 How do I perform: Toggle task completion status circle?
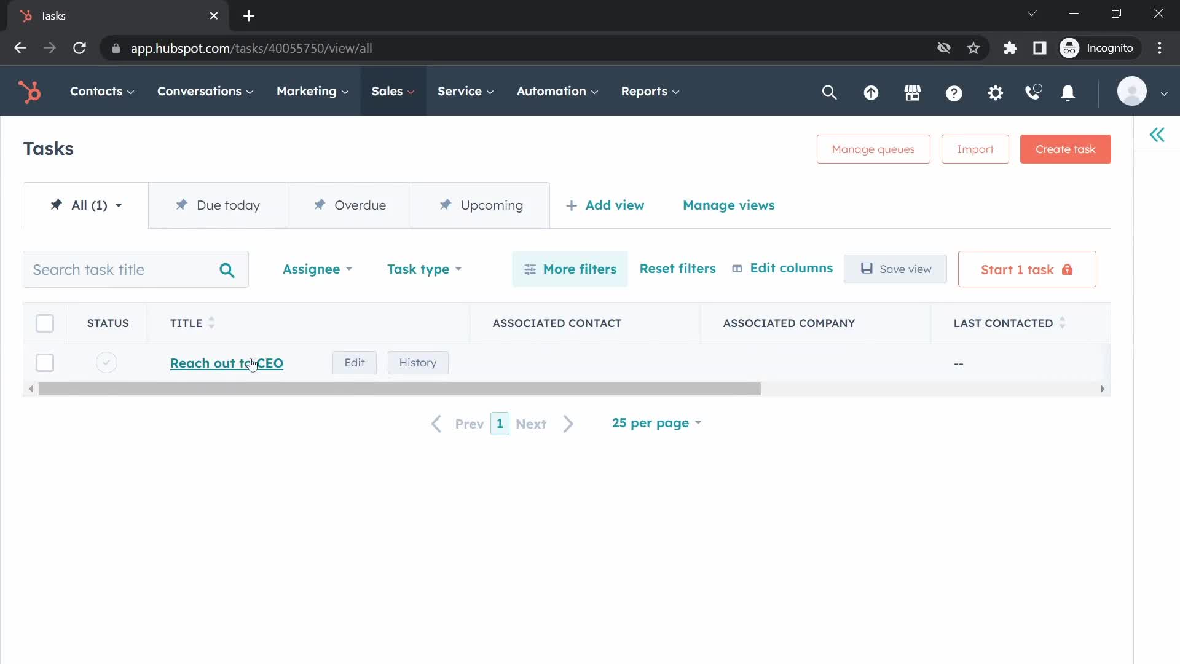[x=106, y=362]
